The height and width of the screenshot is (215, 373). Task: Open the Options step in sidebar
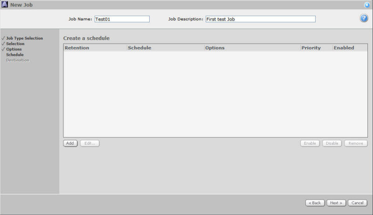(14, 49)
